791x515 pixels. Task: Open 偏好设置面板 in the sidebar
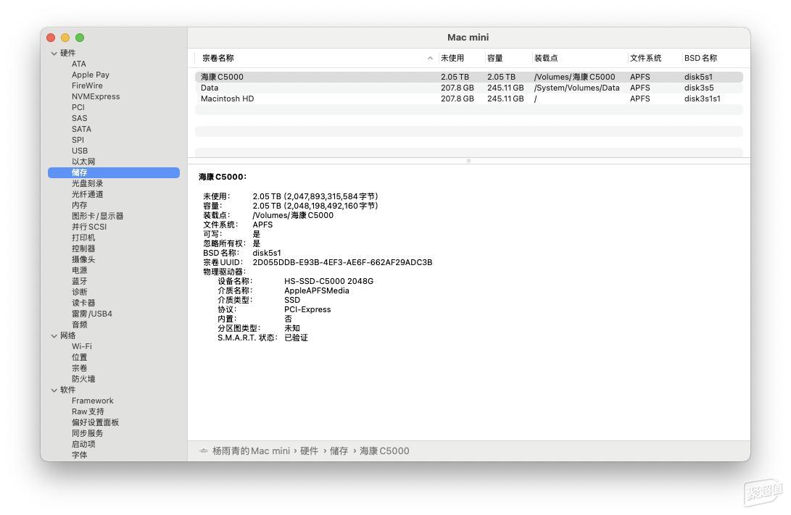coord(96,422)
